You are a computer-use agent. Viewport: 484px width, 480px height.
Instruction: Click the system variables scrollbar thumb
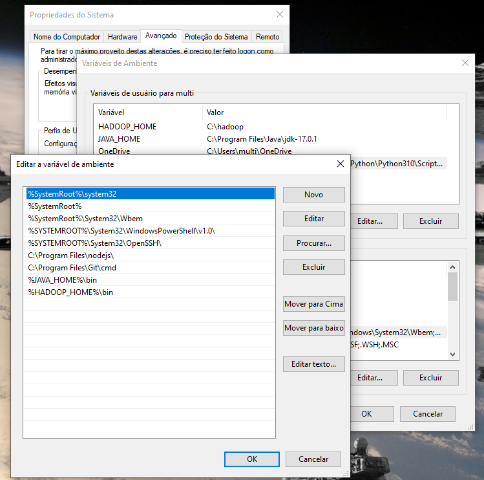pos(452,287)
